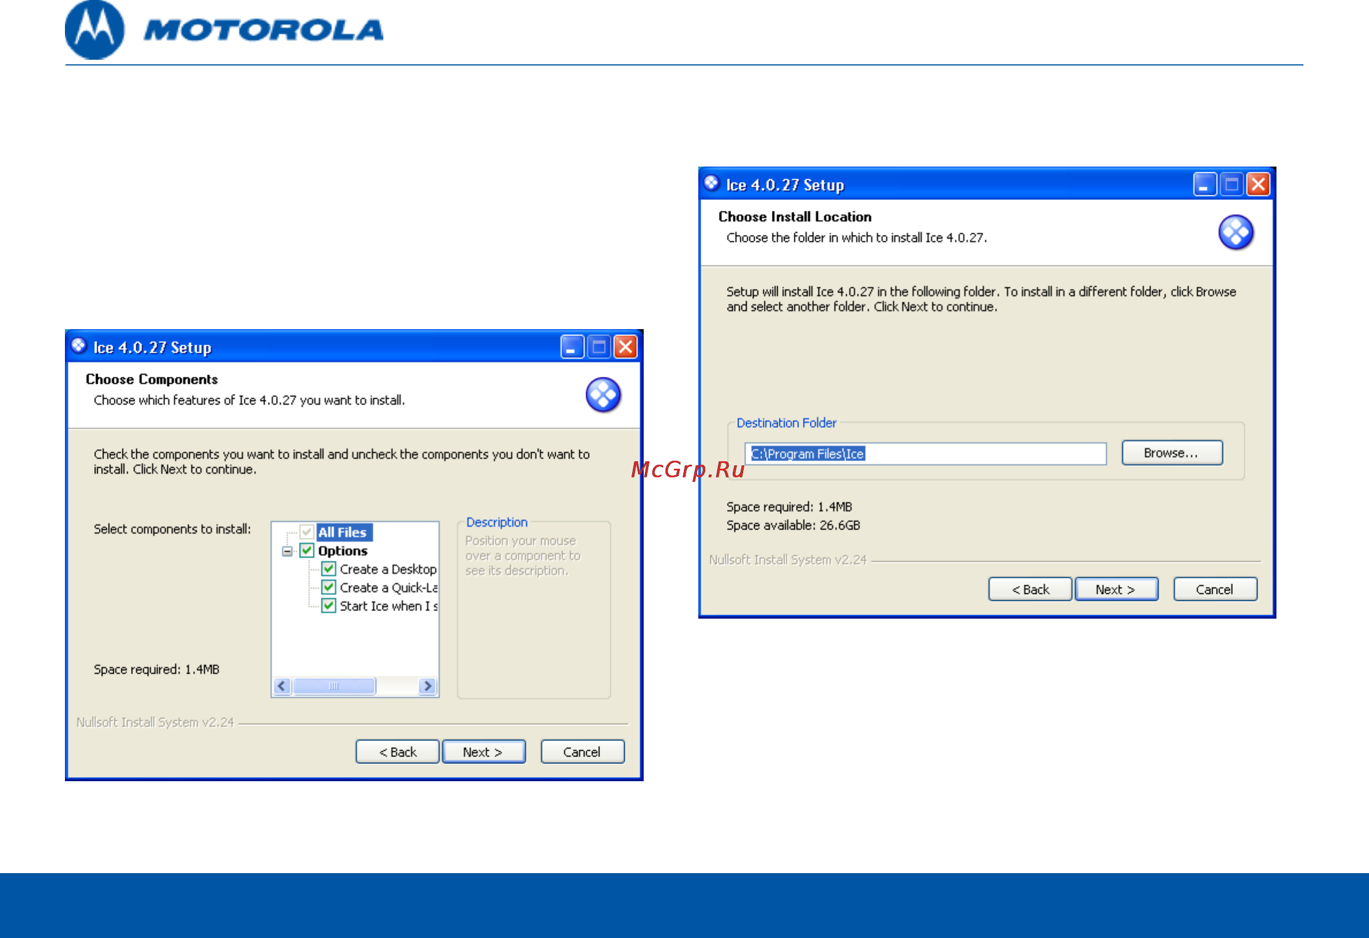
Task: Click the Ice icon in Choose Components title bar
Action: pos(78,346)
